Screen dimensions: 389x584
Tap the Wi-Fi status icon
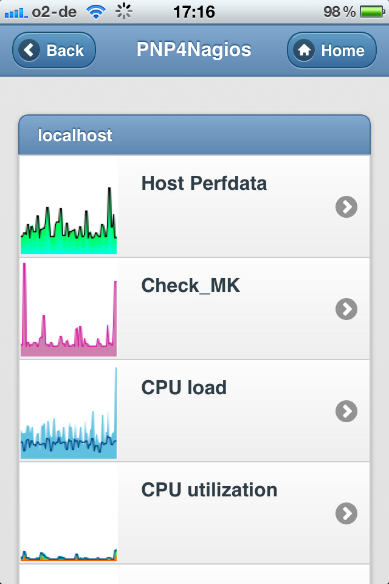click(x=95, y=12)
